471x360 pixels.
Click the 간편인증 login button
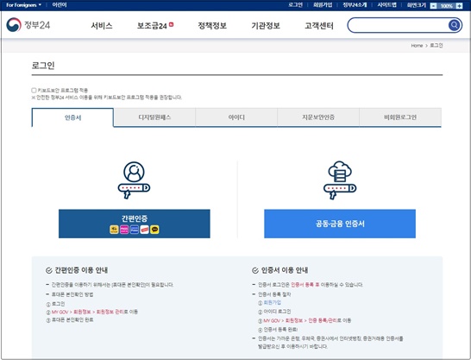click(x=135, y=224)
